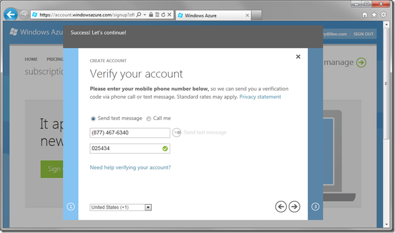
Task: Select the Send text message radio option
Action: click(93, 118)
